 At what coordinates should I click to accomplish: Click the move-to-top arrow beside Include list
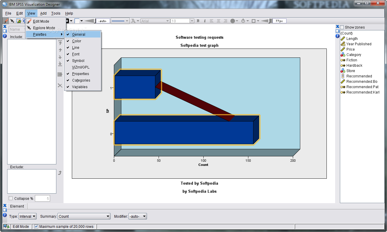(60, 43)
